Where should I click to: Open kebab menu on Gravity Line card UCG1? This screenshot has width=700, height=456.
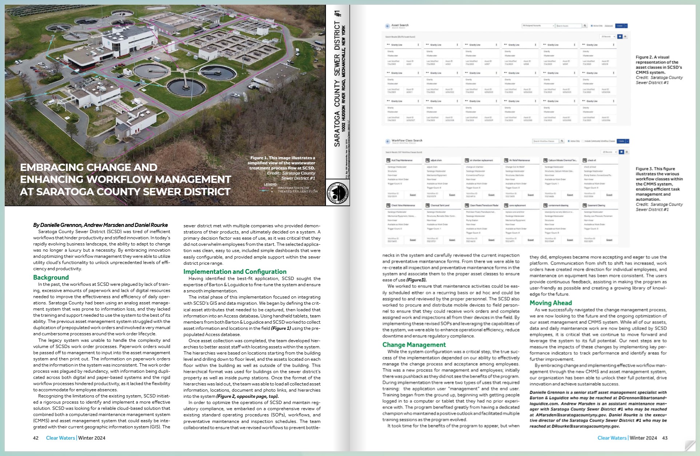pyautogui.click(x=418, y=45)
